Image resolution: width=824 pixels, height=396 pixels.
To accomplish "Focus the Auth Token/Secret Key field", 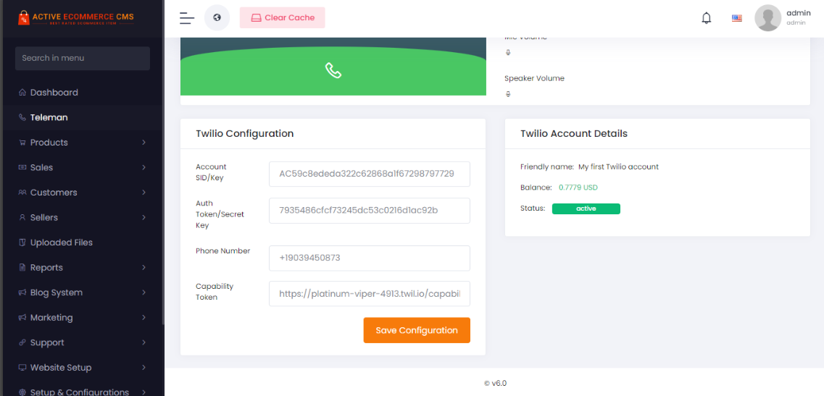I will pyautogui.click(x=369, y=211).
